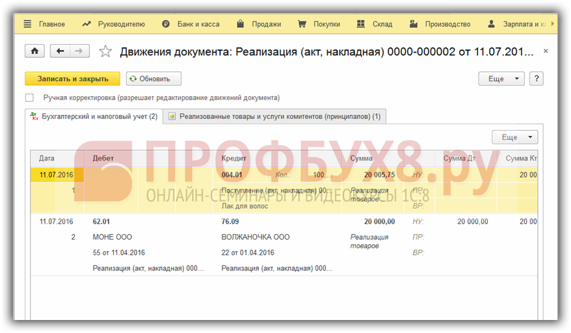
Task: Open Реализованные товары и услуги комитентов tab
Action: click(x=274, y=116)
